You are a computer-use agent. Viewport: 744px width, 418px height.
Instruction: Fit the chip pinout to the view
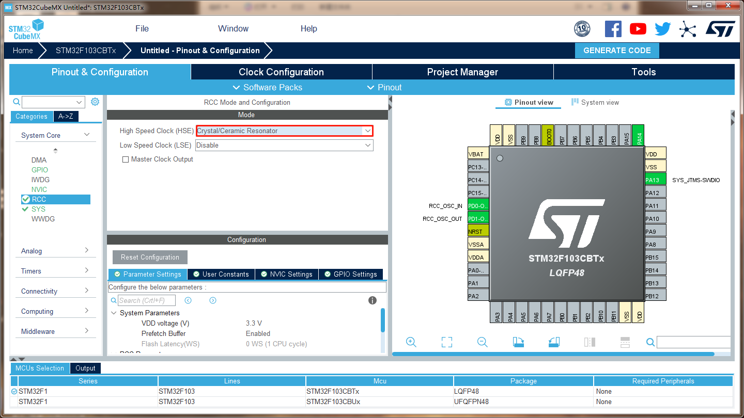pos(447,342)
